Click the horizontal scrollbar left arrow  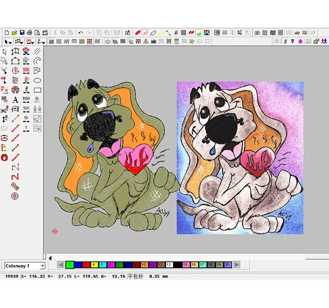50,257
